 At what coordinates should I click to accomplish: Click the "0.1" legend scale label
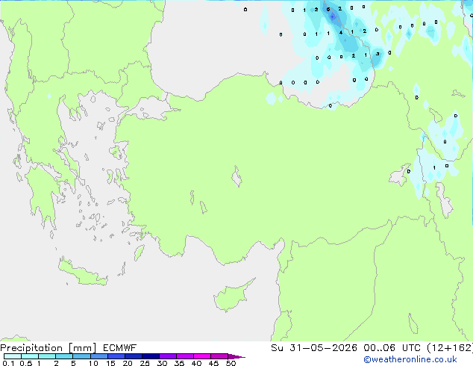point(8,363)
